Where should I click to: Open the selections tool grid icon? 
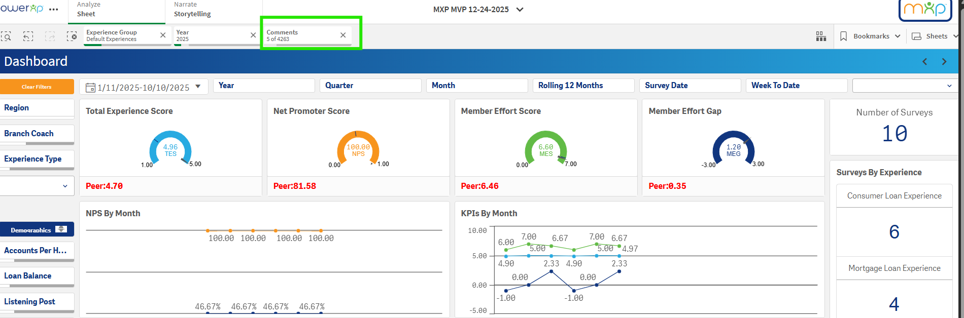pyautogui.click(x=820, y=36)
